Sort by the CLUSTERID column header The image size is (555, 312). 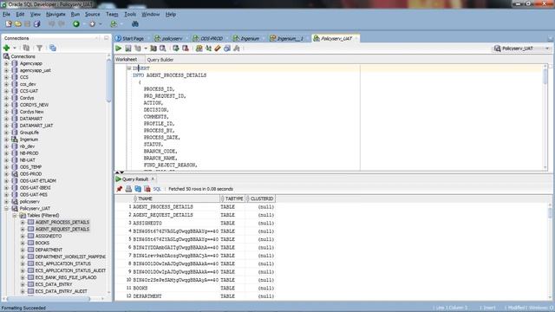[260, 198]
